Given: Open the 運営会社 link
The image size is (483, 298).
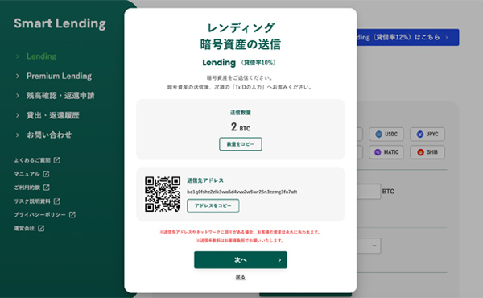Looking at the screenshot, I should (x=24, y=229).
